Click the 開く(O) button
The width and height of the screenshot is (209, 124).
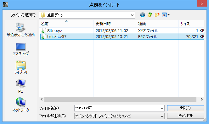point(185,108)
